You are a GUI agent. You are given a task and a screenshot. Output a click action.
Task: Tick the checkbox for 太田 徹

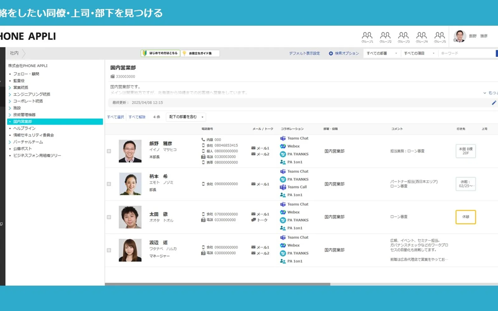point(109,217)
